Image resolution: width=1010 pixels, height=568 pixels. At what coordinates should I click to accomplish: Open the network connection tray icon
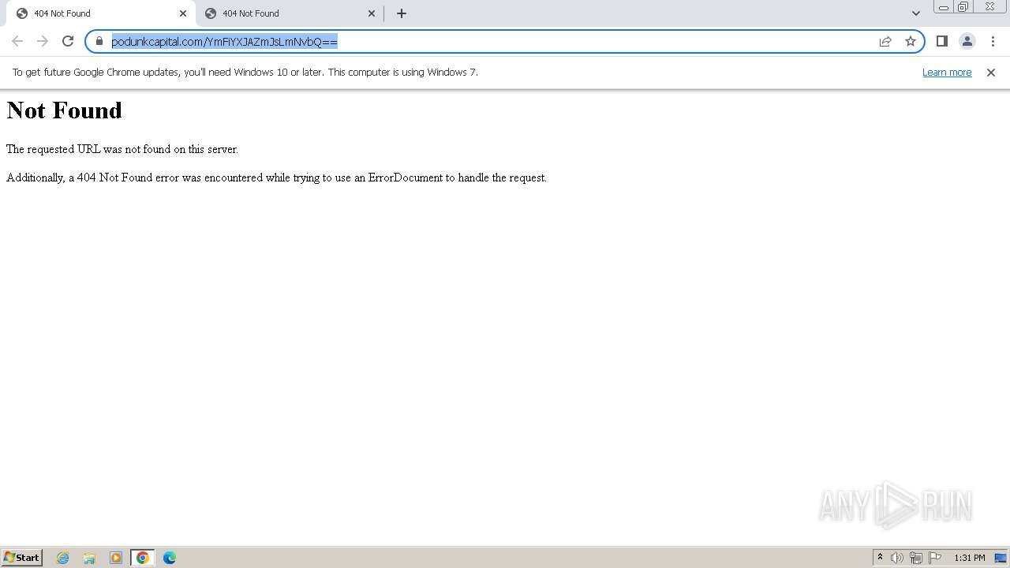tap(916, 558)
